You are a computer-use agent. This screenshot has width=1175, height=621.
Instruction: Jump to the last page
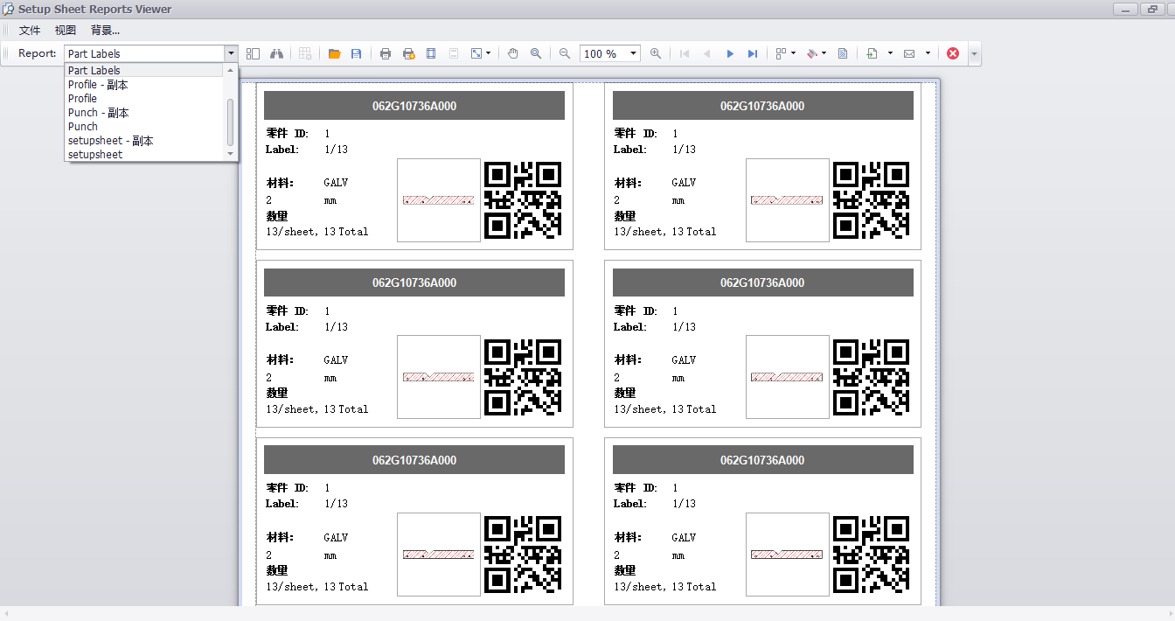(x=753, y=53)
